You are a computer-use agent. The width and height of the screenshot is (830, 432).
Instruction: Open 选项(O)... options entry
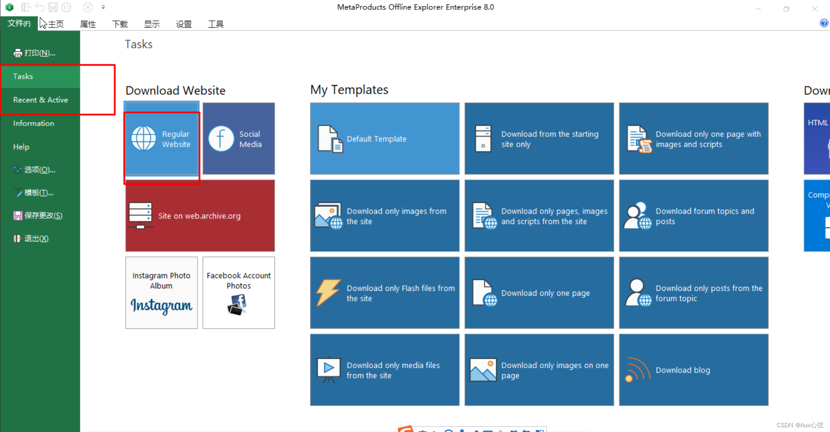[x=40, y=170]
